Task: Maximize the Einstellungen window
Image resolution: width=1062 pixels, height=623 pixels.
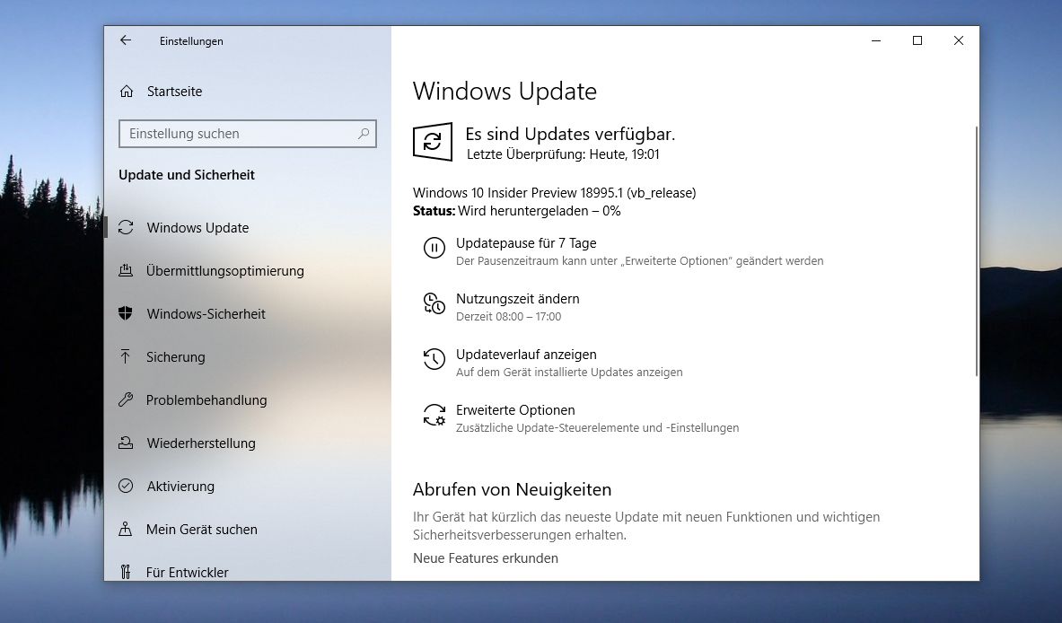Action: [917, 40]
